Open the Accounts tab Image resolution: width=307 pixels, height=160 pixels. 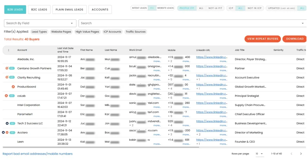(100, 9)
